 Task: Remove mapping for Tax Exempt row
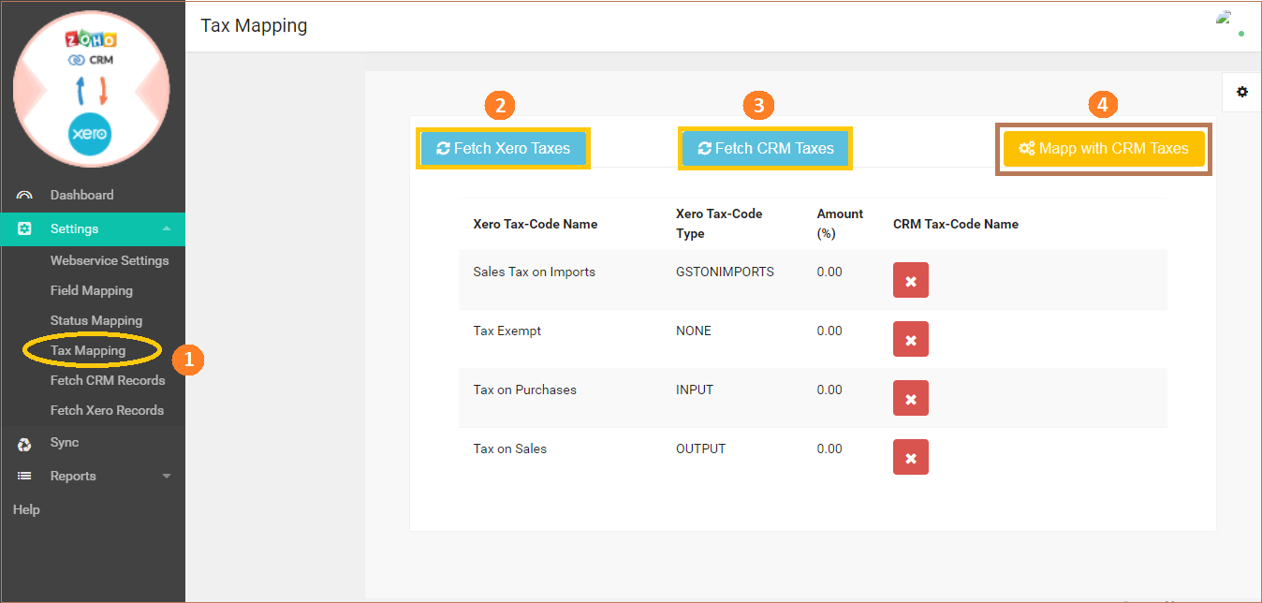[911, 339]
